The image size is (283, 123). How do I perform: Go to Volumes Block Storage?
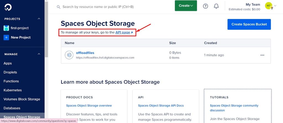22,99
